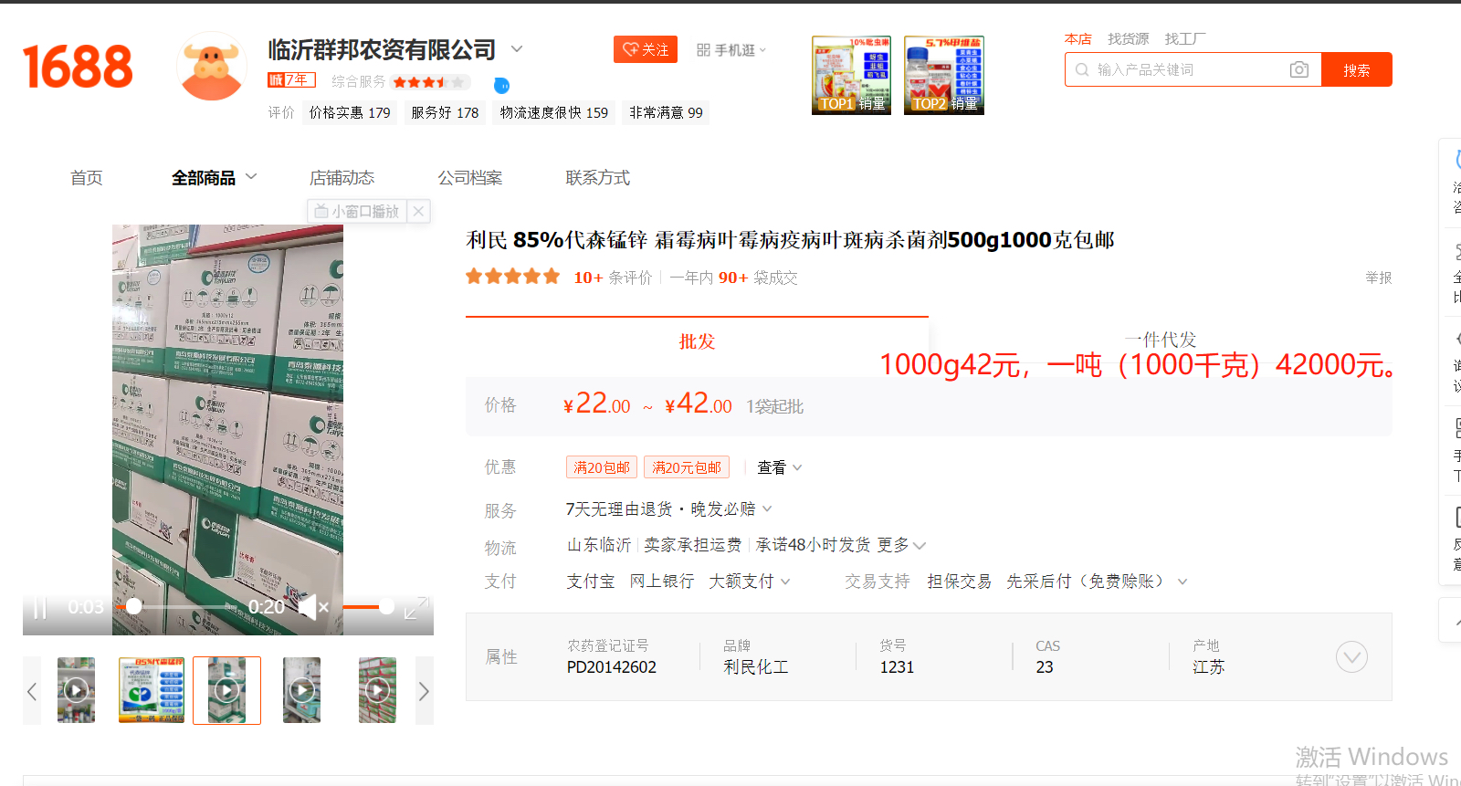Expand 大额支付 payment options
The width and height of the screenshot is (1461, 786).
(750, 582)
